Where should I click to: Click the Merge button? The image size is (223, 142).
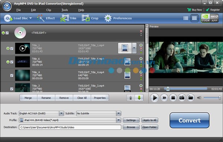tap(28, 98)
